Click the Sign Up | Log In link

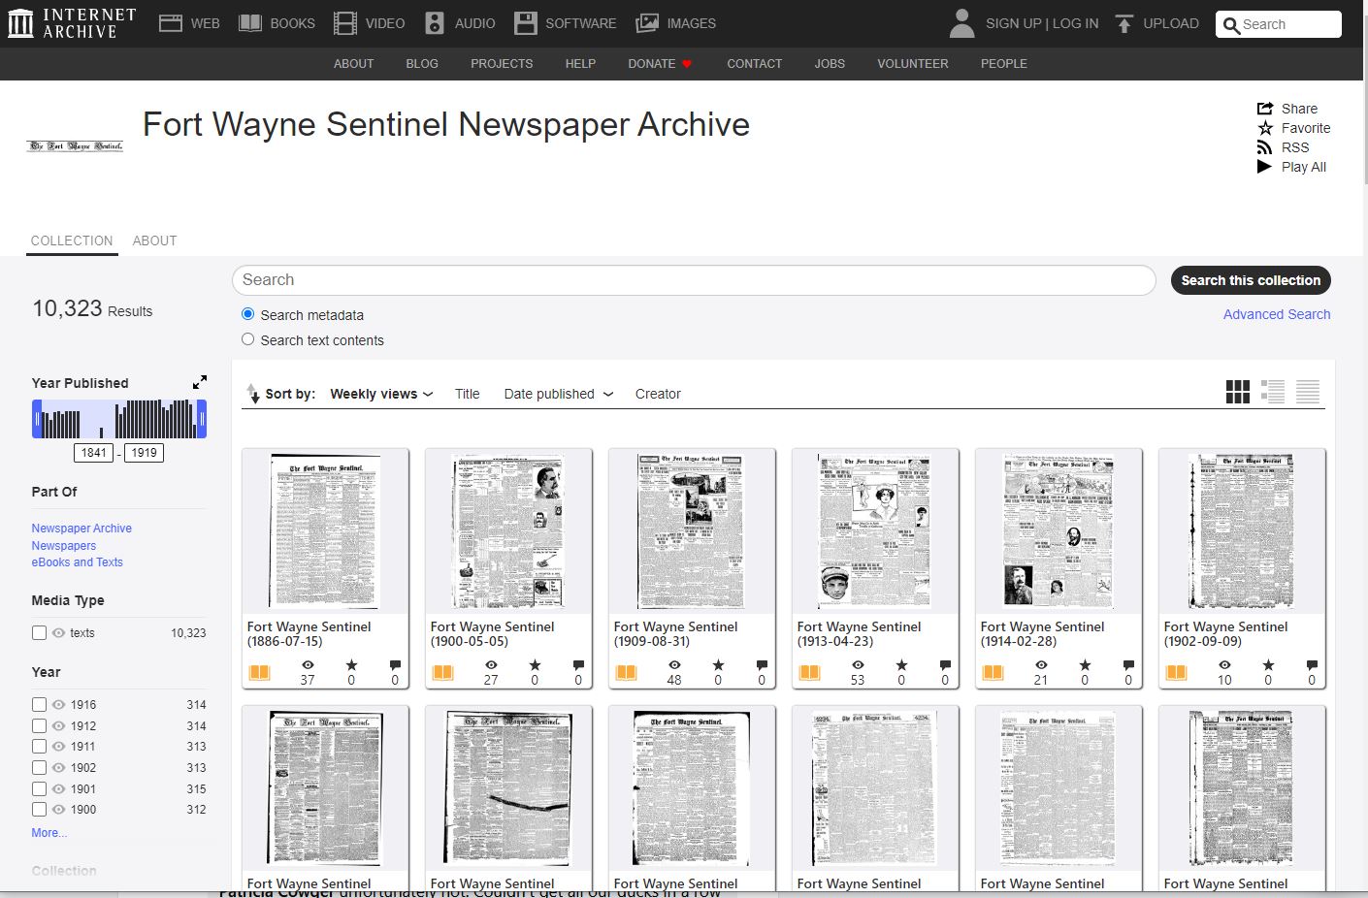1042,23
